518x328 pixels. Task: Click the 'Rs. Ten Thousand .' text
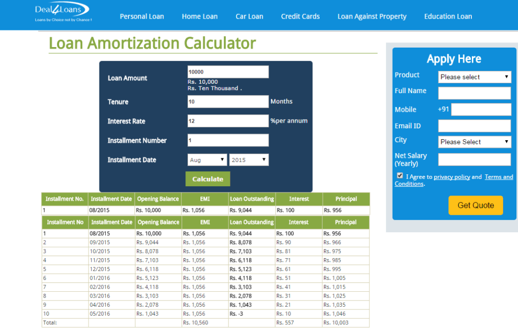[215, 88]
